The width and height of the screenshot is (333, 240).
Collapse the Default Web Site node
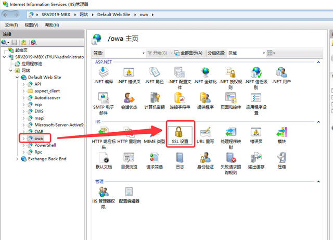pos(17,77)
